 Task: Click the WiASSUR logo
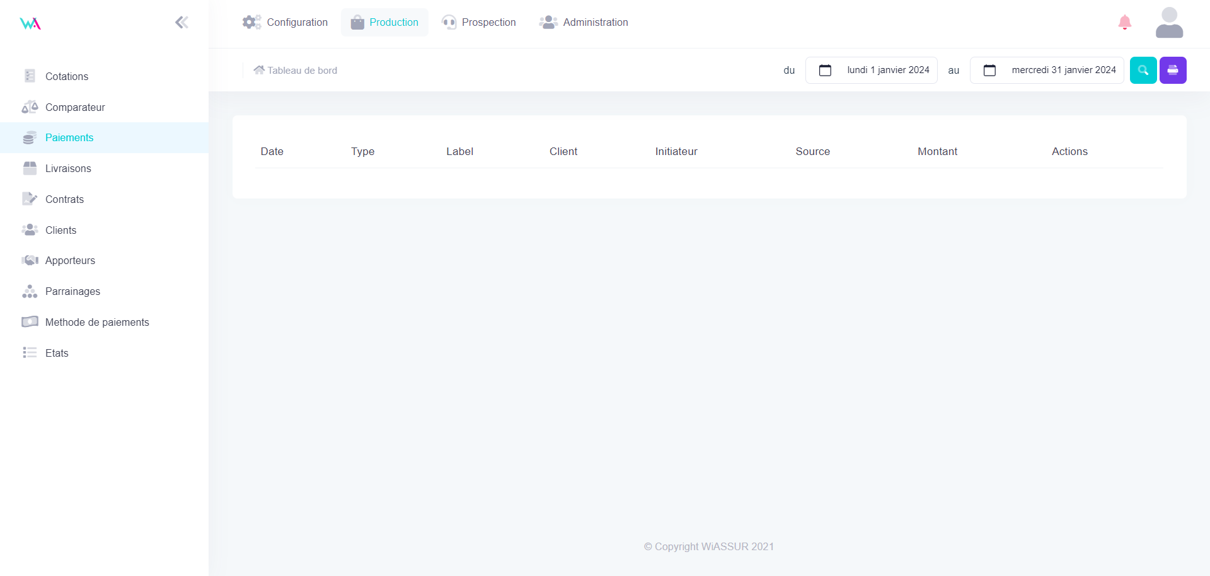point(30,24)
